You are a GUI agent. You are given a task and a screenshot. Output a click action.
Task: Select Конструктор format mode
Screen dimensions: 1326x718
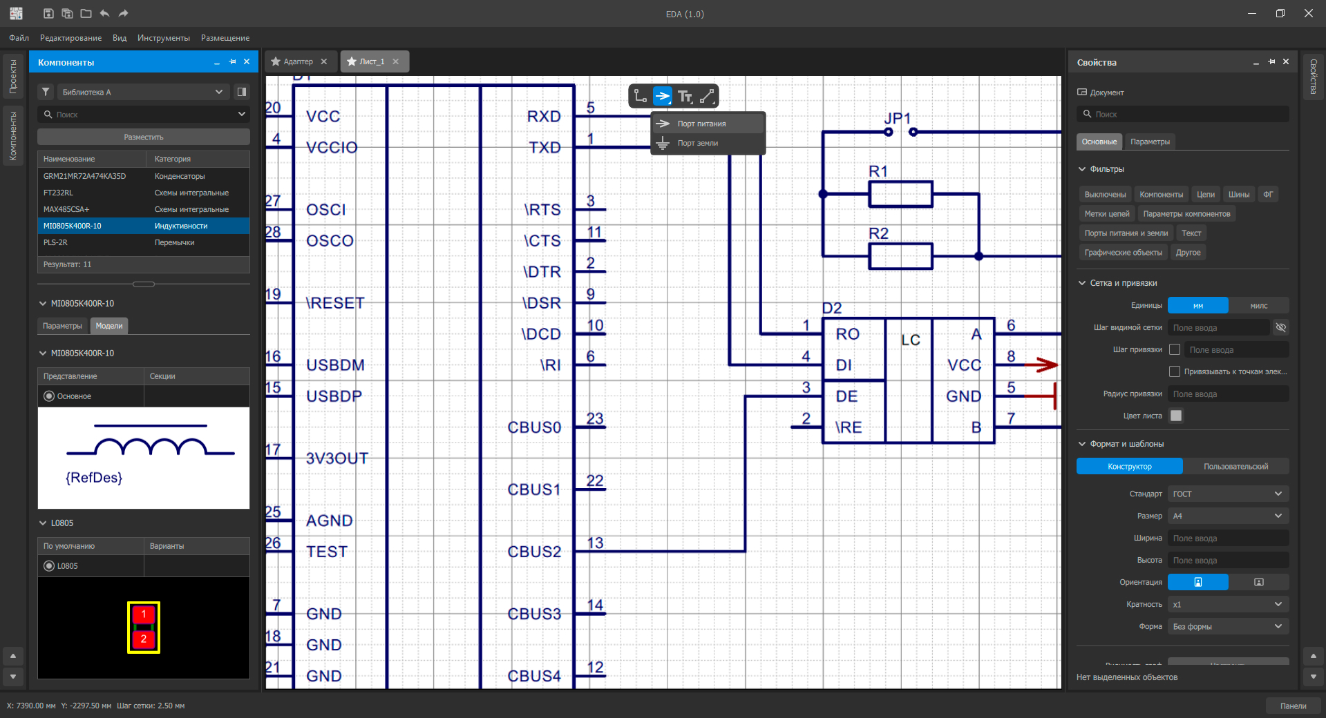tap(1130, 466)
